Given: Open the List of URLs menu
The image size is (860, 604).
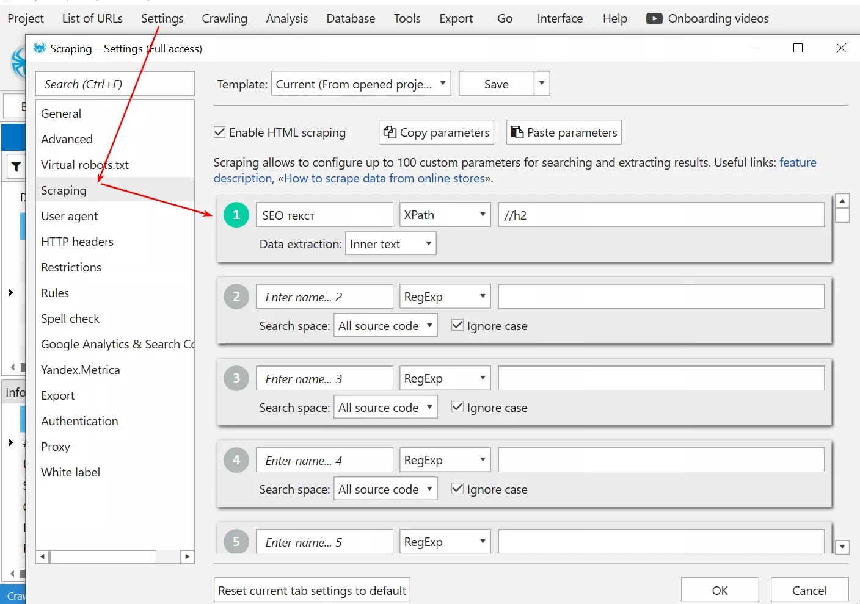Looking at the screenshot, I should [x=92, y=18].
